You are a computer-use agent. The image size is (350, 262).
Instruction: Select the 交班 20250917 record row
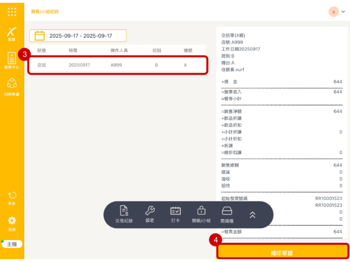pos(118,65)
